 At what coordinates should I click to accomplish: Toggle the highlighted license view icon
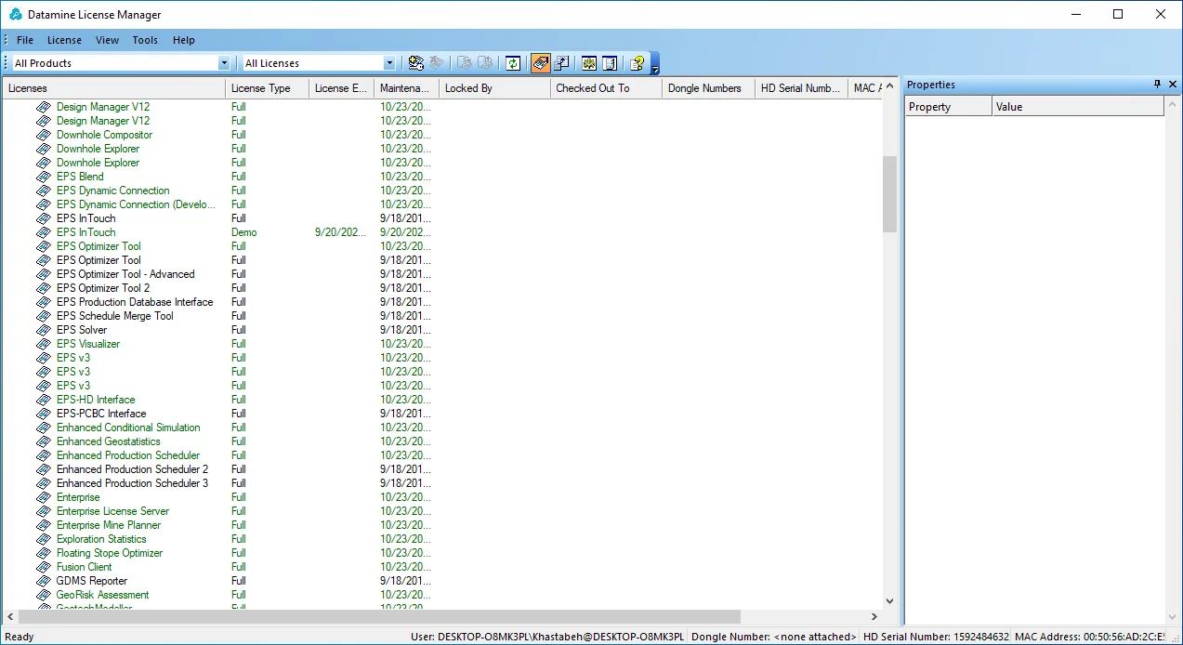tap(540, 63)
